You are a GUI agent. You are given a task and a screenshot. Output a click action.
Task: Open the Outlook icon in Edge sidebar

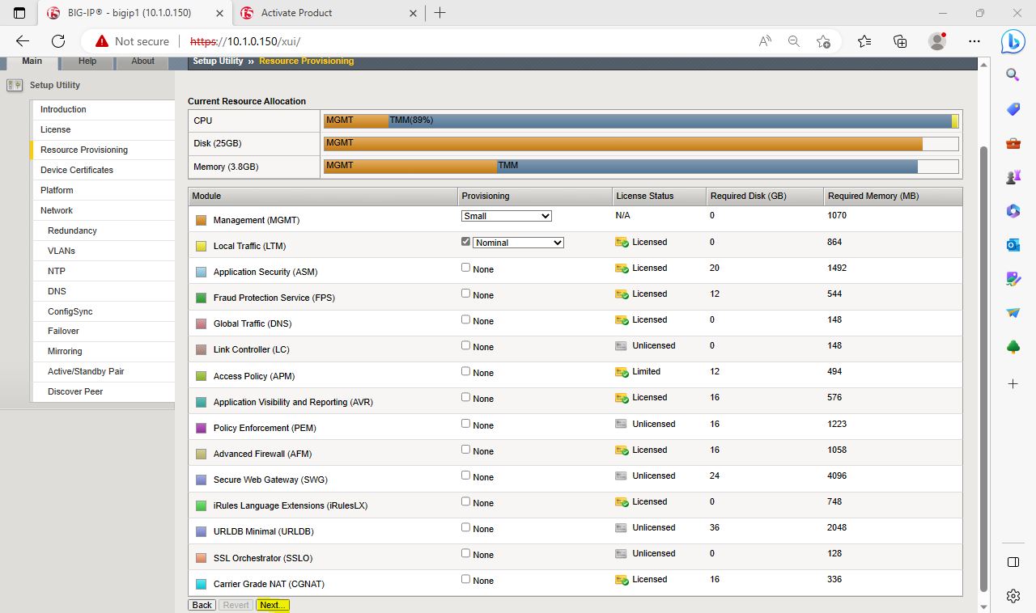pyautogui.click(x=1013, y=244)
